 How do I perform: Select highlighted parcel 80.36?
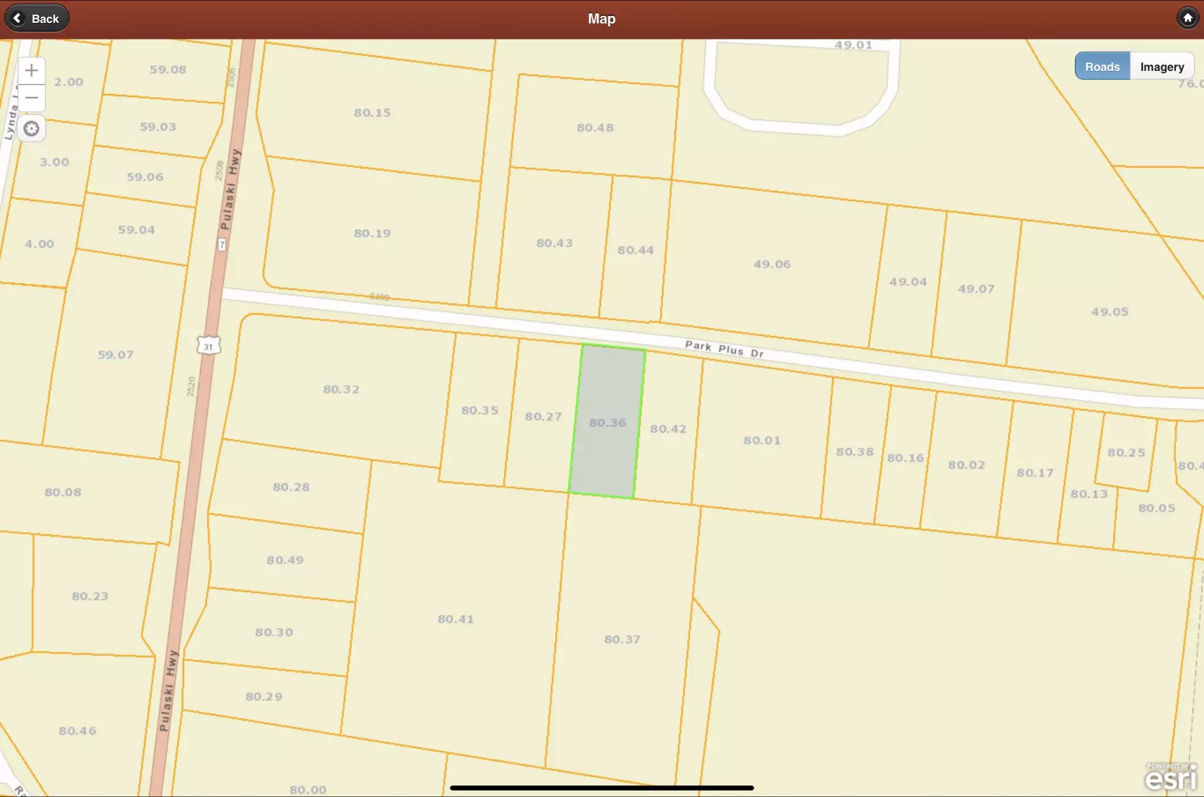click(x=607, y=422)
